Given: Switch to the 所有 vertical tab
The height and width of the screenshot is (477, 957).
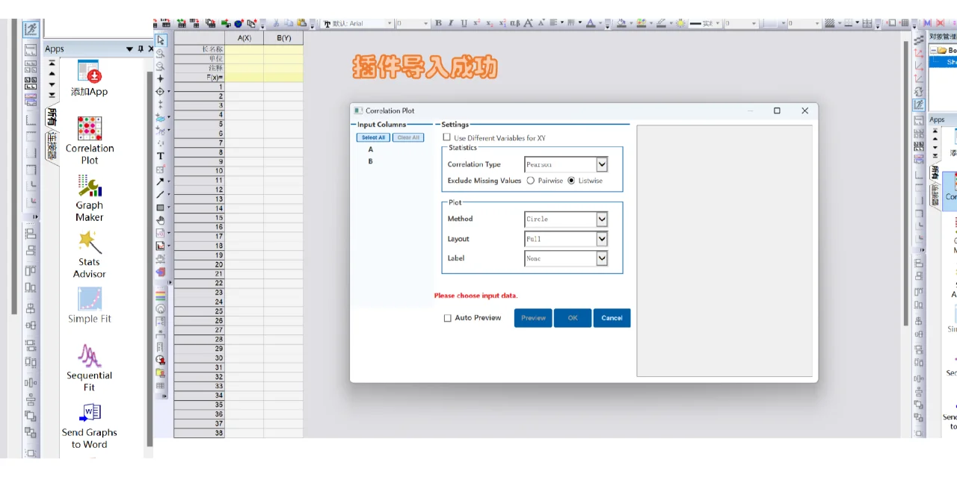Looking at the screenshot, I should (x=52, y=116).
